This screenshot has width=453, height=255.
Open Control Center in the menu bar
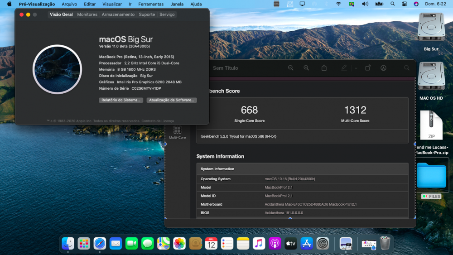click(x=405, y=4)
